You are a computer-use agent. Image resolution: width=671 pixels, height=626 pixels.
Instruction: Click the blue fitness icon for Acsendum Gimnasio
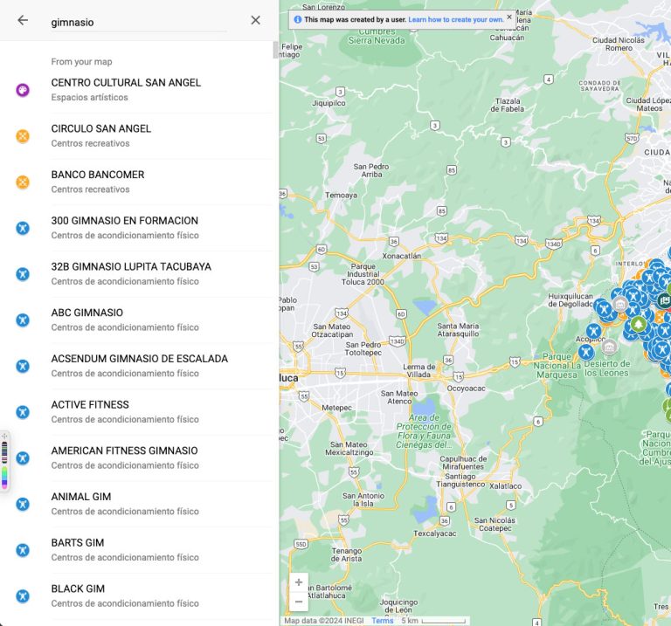23,366
